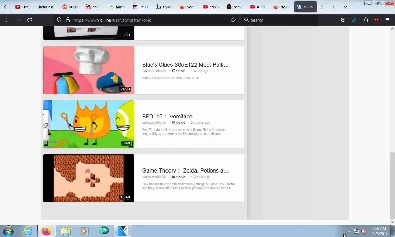Screen dimensions: 395x237
Task: Open Game Theory Zelda thumbnail
Action: (x=89, y=178)
